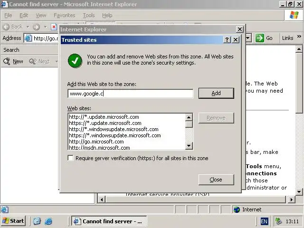The width and height of the screenshot is (304, 228).
Task: Click page vertical scrollbar up arrow
Action: (x=299, y=49)
